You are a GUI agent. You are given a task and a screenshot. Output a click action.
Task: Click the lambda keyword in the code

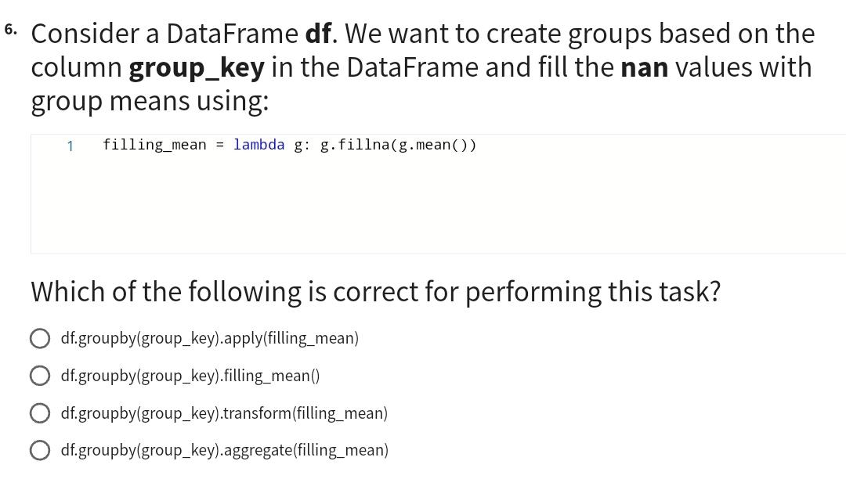(x=258, y=145)
